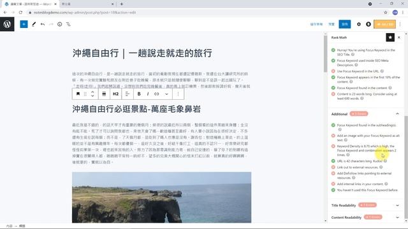This screenshot has height=229, width=408.
Task: Click 'You haven't used this Focus Keyword before'
Action: click(x=367, y=190)
